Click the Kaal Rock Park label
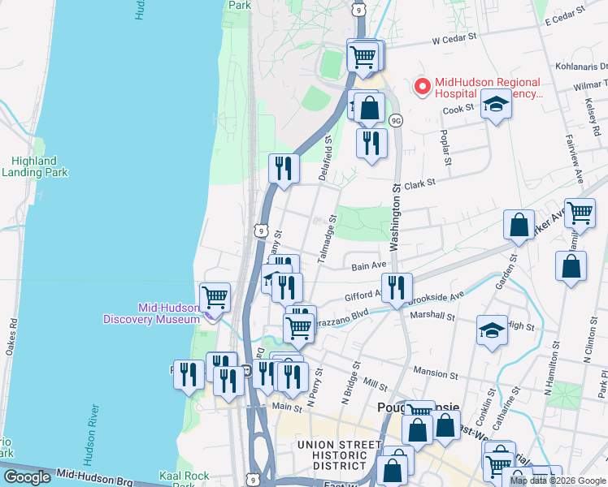This screenshot has height=487, width=608. point(185,479)
